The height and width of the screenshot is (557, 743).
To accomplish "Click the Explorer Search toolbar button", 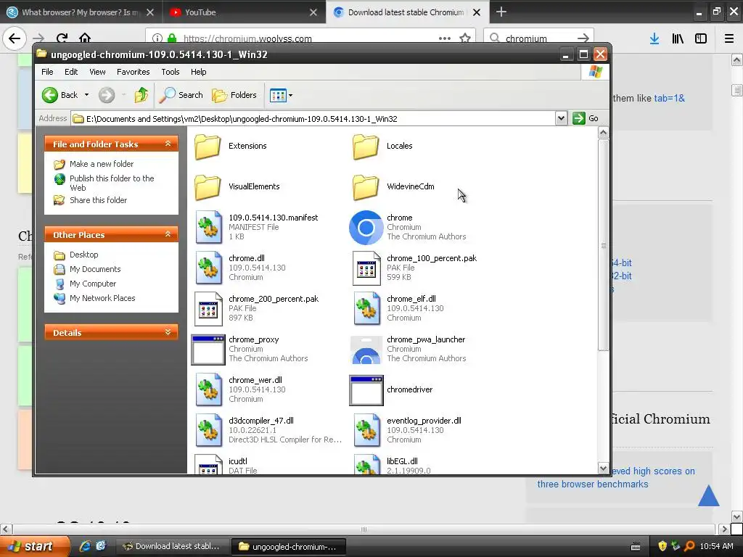I will coord(181,95).
